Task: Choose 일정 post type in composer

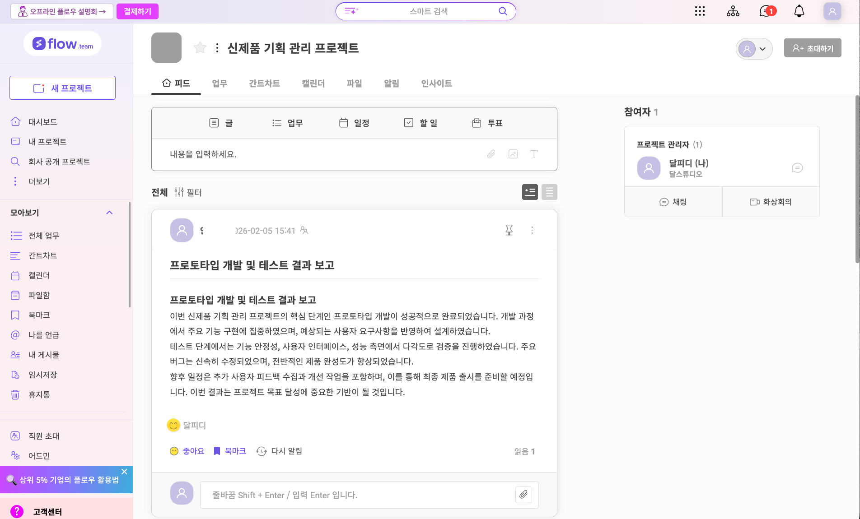Action: pos(354,123)
